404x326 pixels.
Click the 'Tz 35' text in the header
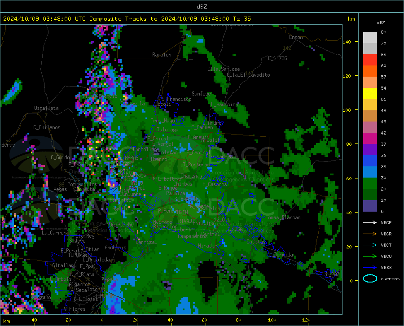point(242,19)
